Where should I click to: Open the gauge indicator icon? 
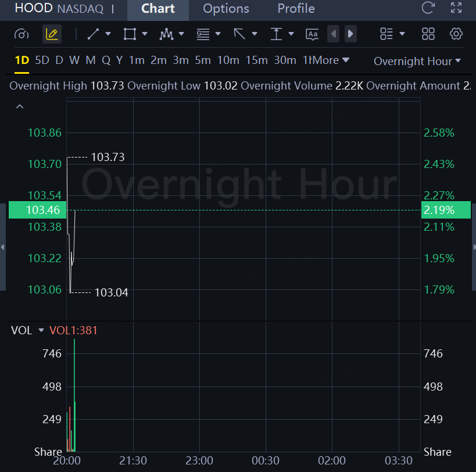22,34
